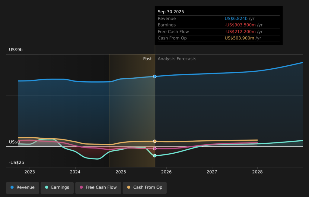Select the US$6.824b revenue value in tooltip
Viewport: 309px width, 197px height.
[236, 19]
